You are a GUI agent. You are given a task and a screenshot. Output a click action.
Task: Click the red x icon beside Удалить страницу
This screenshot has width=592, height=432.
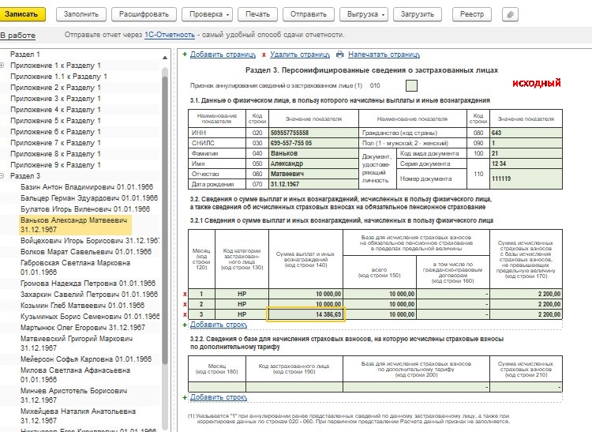click(264, 54)
